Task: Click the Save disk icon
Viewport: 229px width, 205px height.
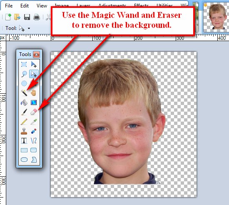Action: (x=27, y=17)
